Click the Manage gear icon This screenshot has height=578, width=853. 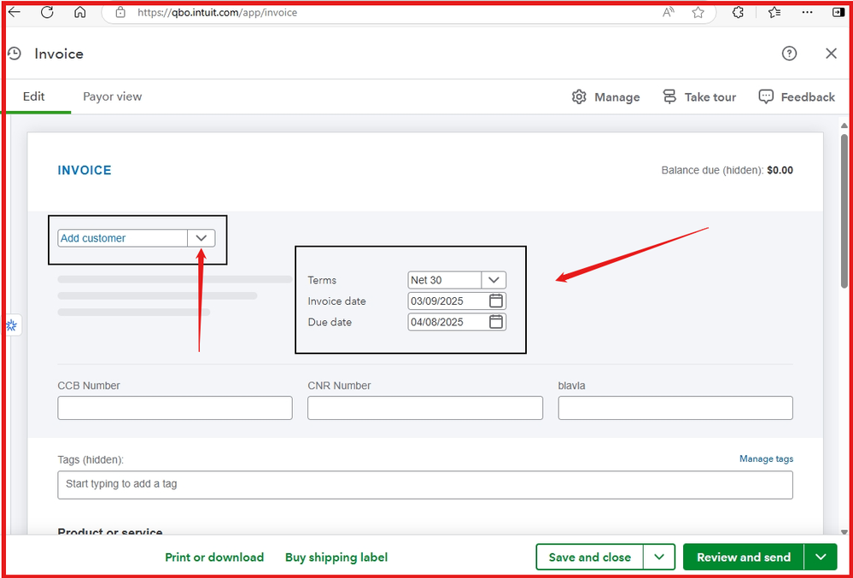pos(579,96)
